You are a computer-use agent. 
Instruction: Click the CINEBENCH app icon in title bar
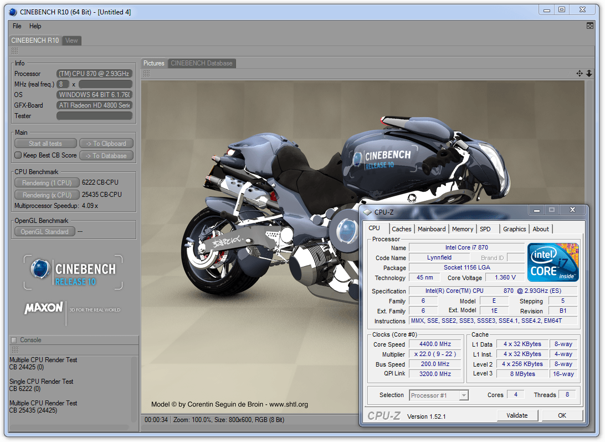(x=13, y=12)
